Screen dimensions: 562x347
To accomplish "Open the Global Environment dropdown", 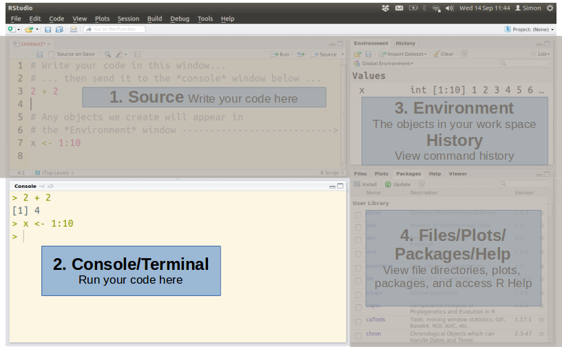I will [383, 63].
